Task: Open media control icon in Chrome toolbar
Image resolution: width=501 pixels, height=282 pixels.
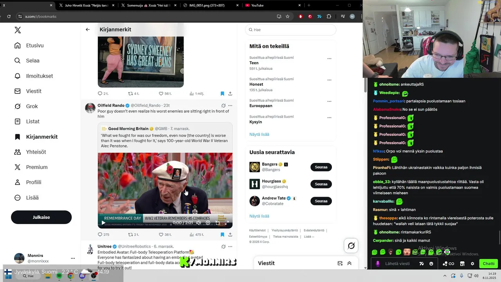Action: [x=343, y=16]
